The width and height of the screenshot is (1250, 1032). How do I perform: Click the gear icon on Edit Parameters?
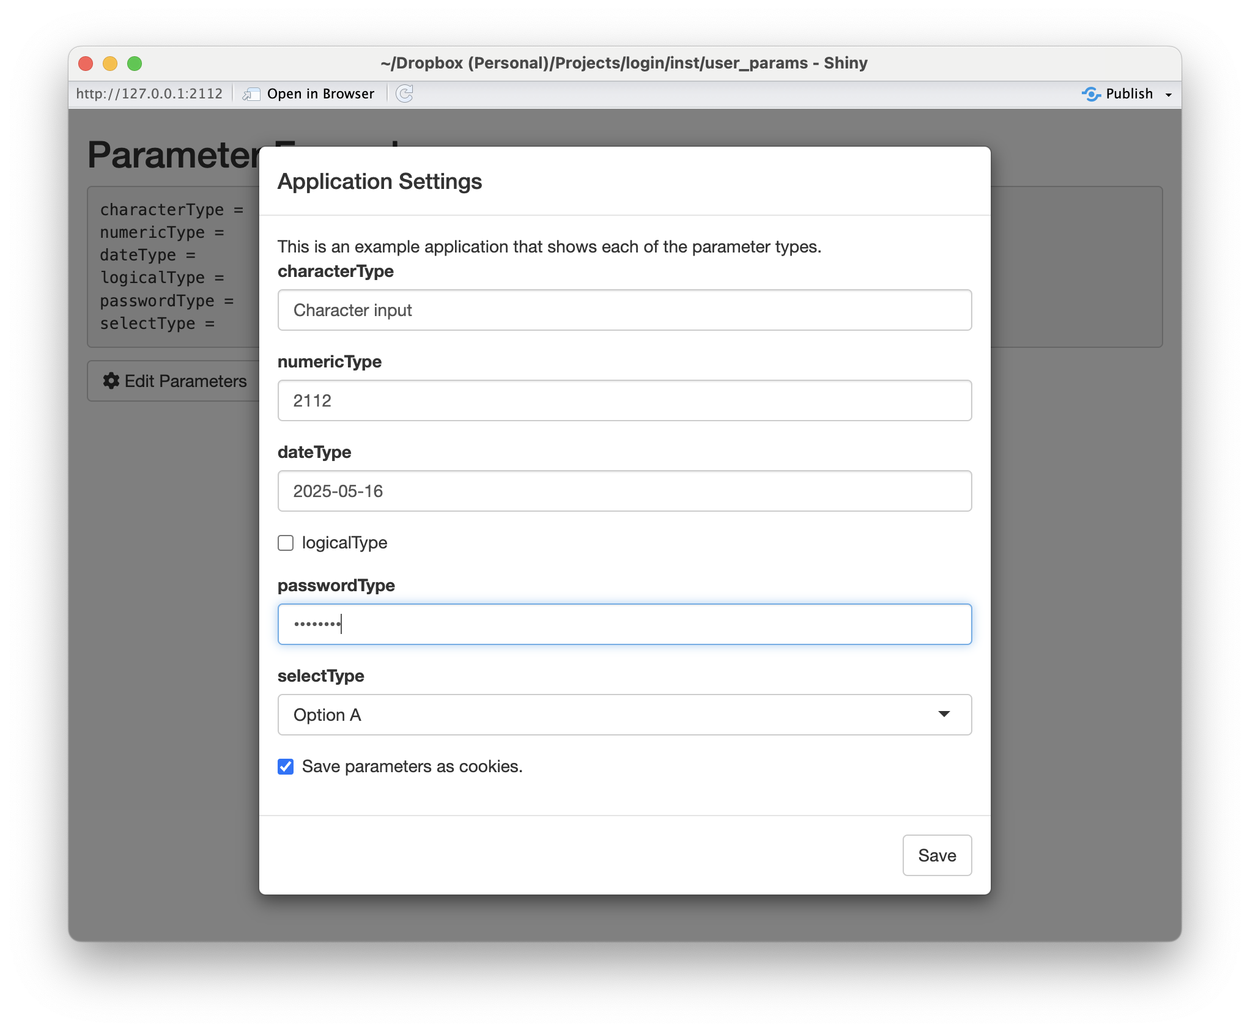coord(111,381)
